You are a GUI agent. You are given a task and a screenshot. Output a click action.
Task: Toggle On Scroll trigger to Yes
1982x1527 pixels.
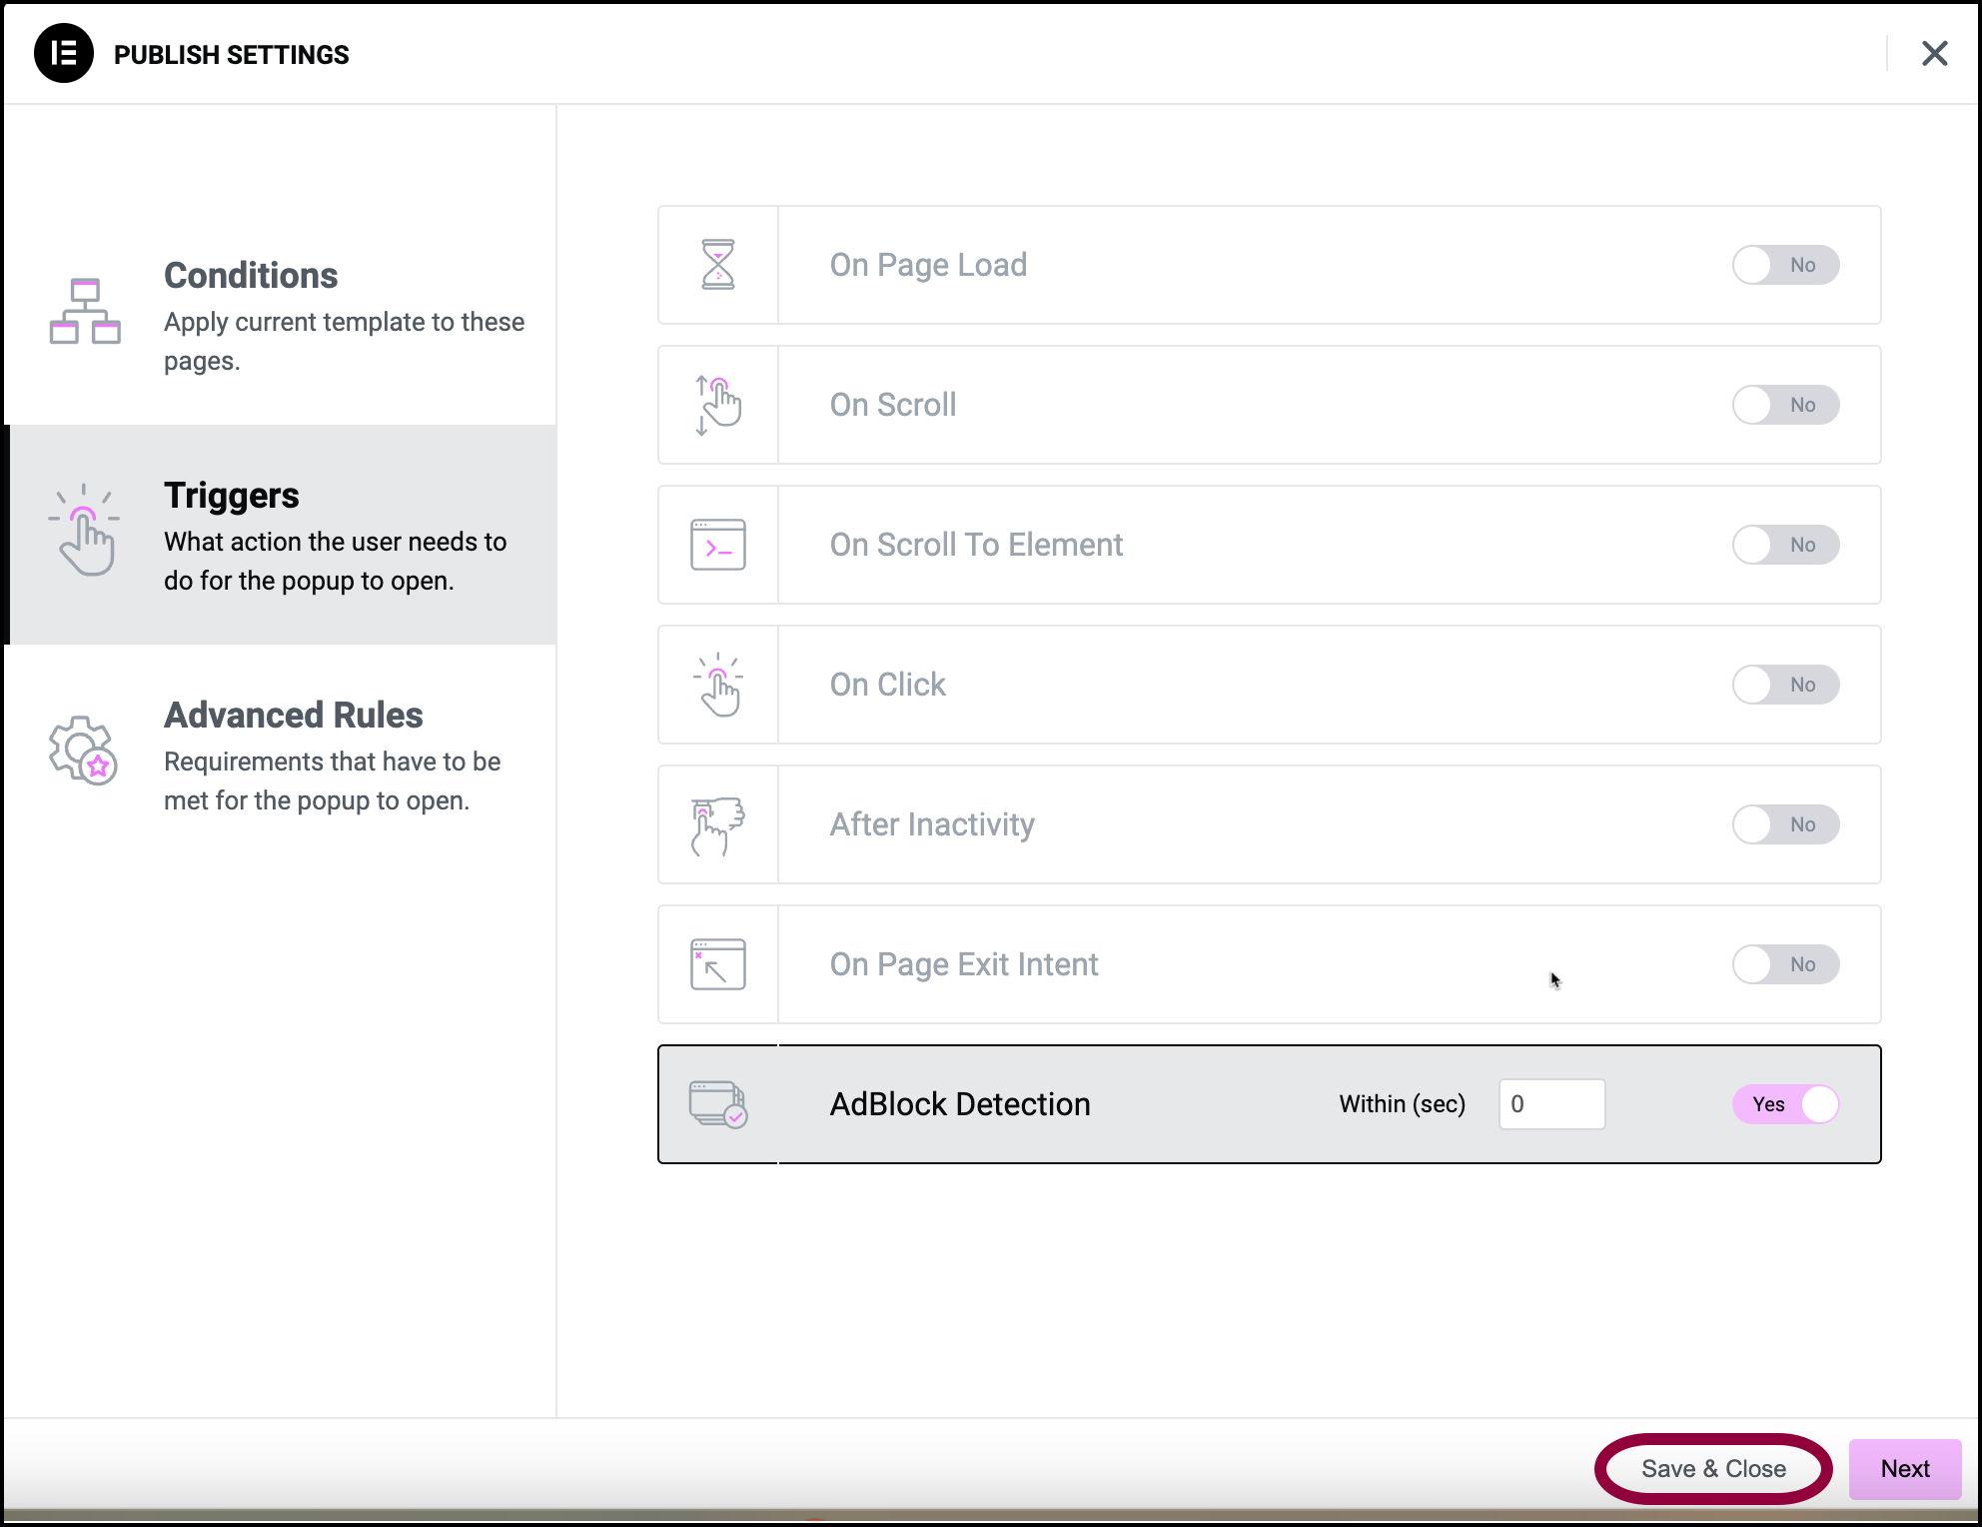click(1785, 404)
